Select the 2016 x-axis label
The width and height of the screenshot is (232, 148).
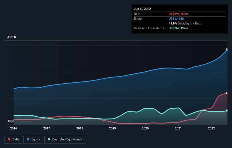tap(14, 128)
